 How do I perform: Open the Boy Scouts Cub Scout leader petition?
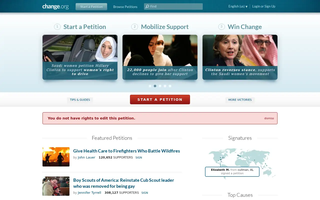123,183
